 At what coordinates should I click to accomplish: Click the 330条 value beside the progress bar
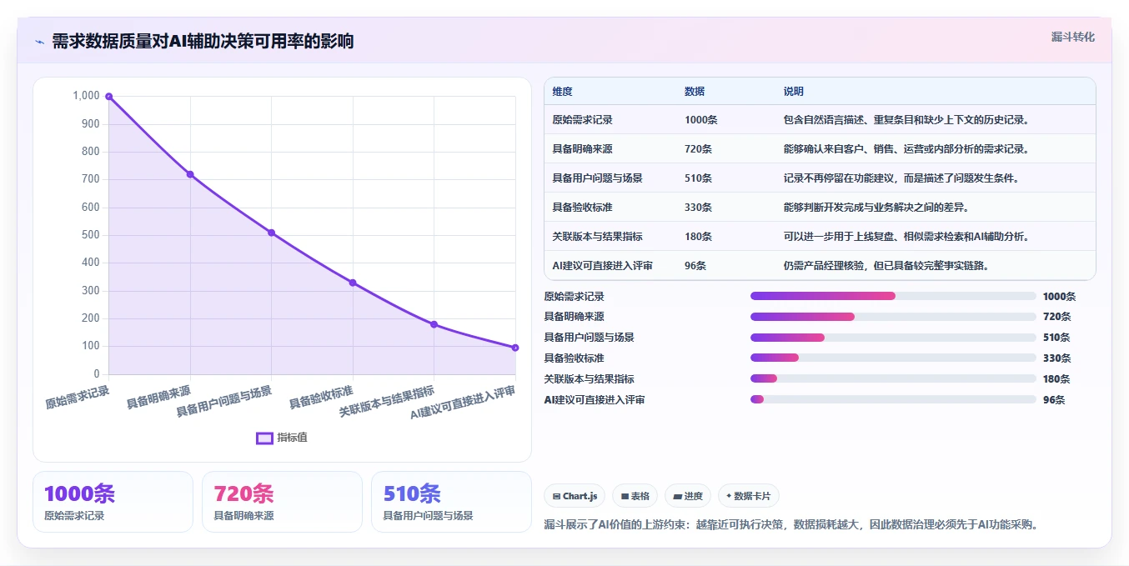[1056, 358]
